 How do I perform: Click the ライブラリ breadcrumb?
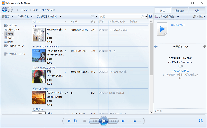(24, 10)
